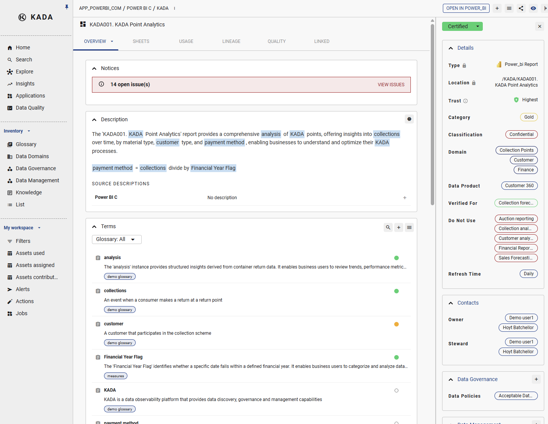Click the main content vertical scrollbar
This screenshot has width=548, height=424.
432,113
